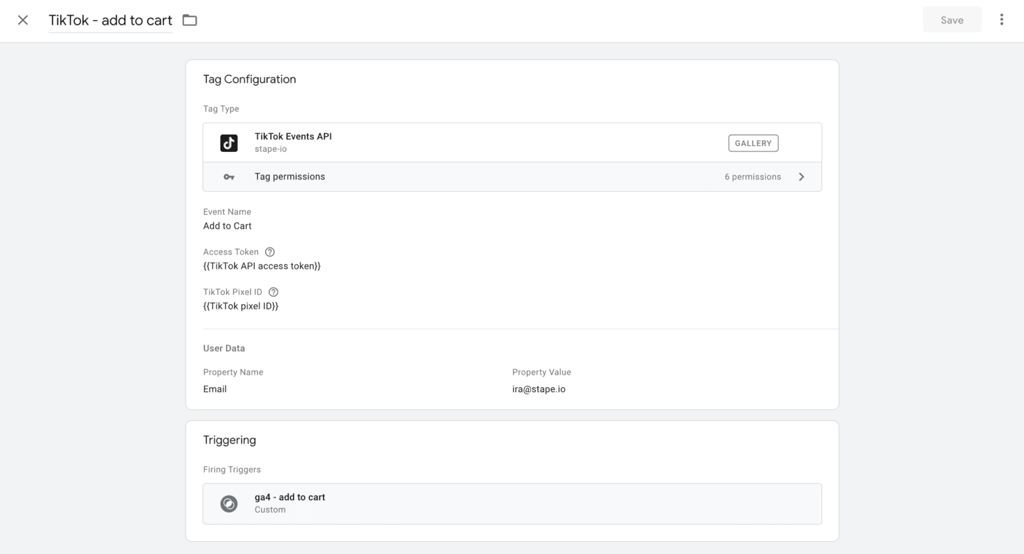1024x554 pixels.
Task: Show help for TikTok Pixel ID
Action: (x=273, y=292)
